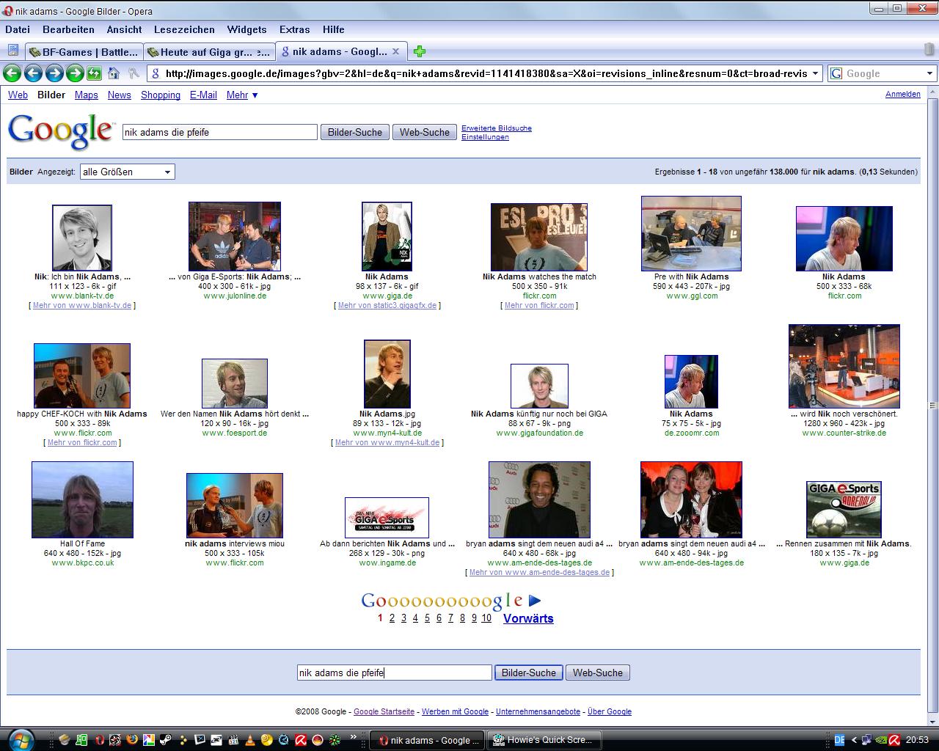Launch Media Player Classic 321 icon
939x751 pixels.
[x=233, y=740]
